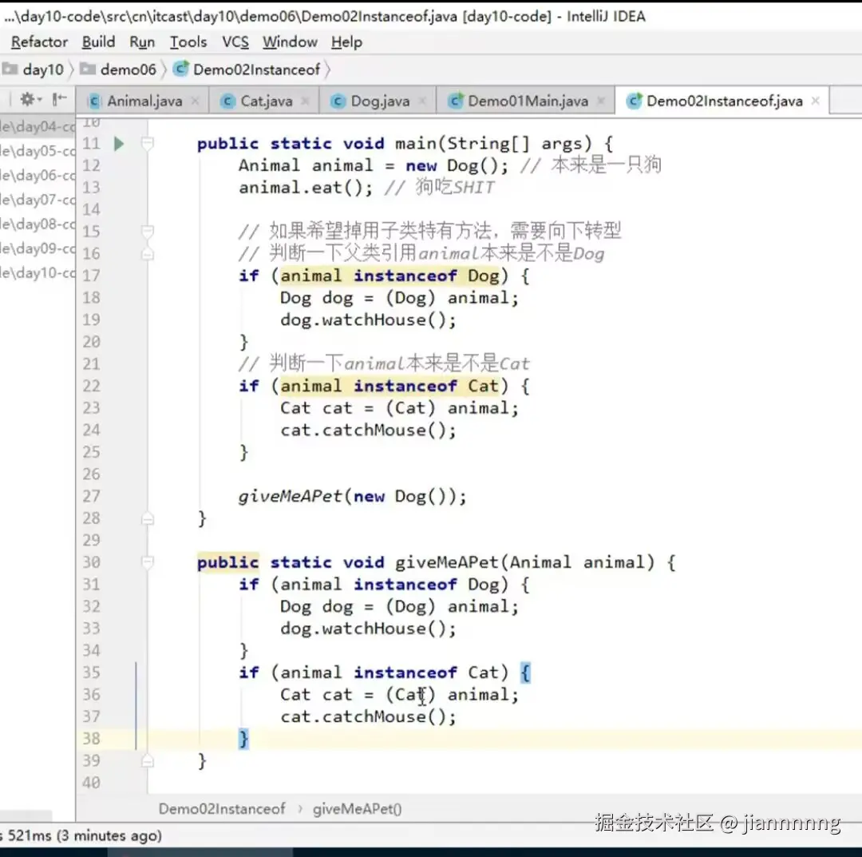Select demo06 breadcrumb in navigation bar
This screenshot has height=857, width=862.
pyautogui.click(x=128, y=69)
